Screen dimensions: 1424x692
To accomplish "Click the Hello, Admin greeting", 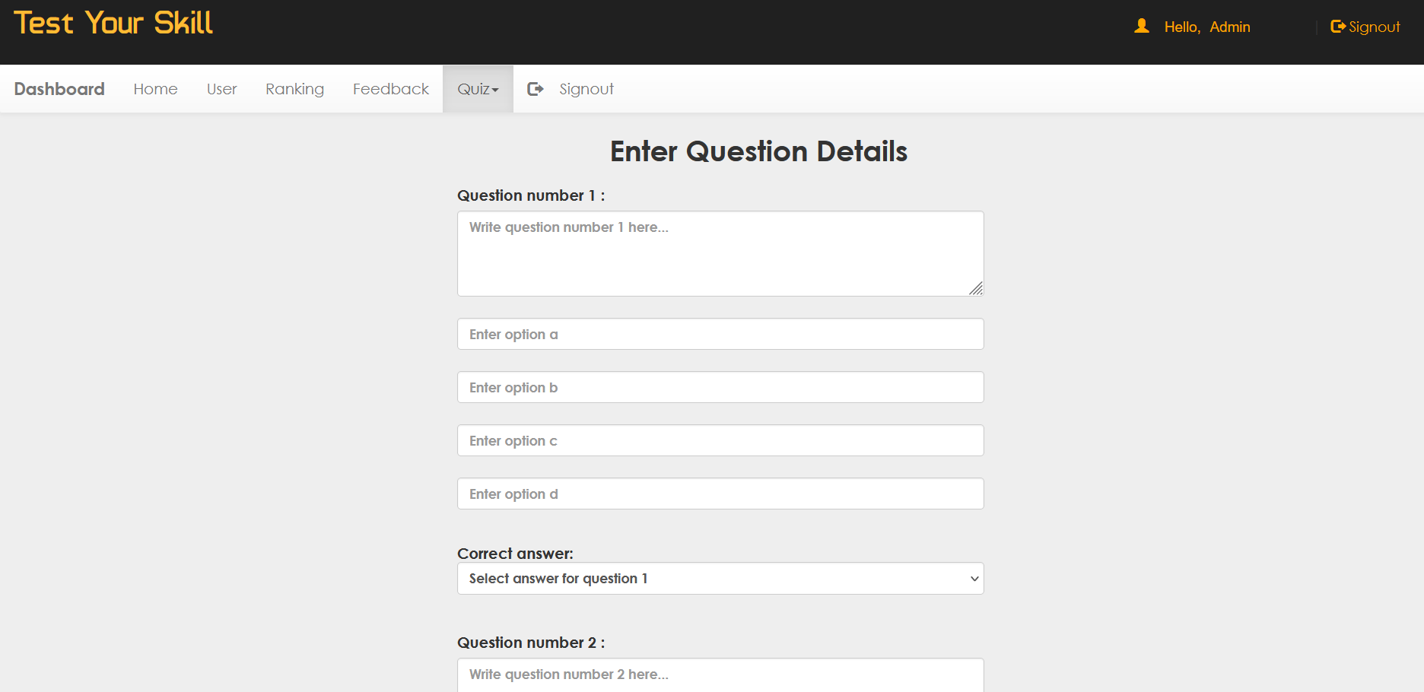I will click(x=1206, y=27).
